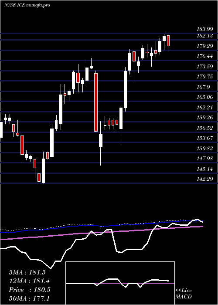The height and width of the screenshot is (305, 218).
Task: Select the 162.21 price axis label
Action: (x=205, y=107)
